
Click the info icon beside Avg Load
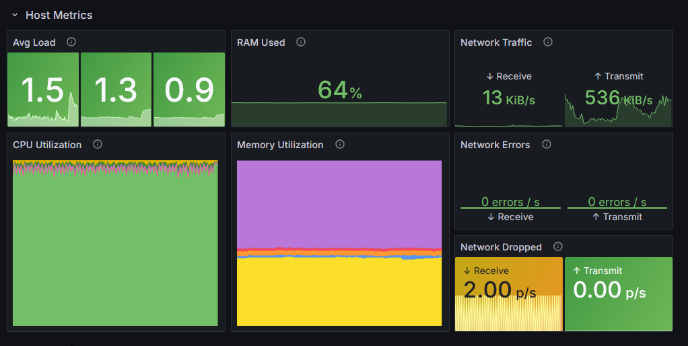[71, 42]
